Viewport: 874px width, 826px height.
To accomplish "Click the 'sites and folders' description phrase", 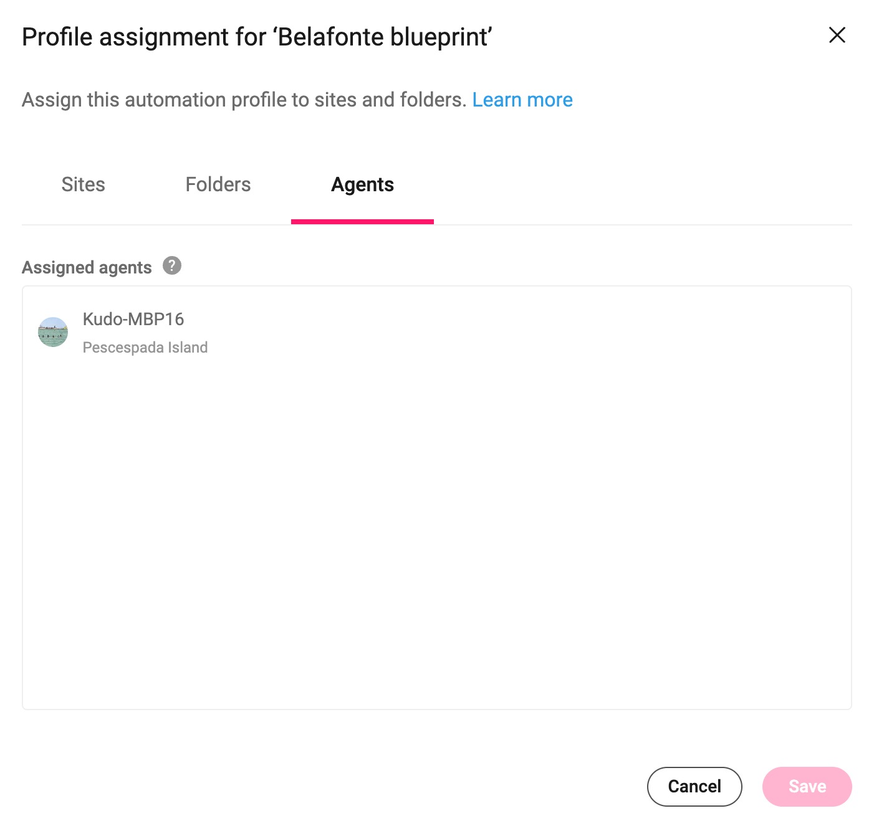I will (x=390, y=100).
